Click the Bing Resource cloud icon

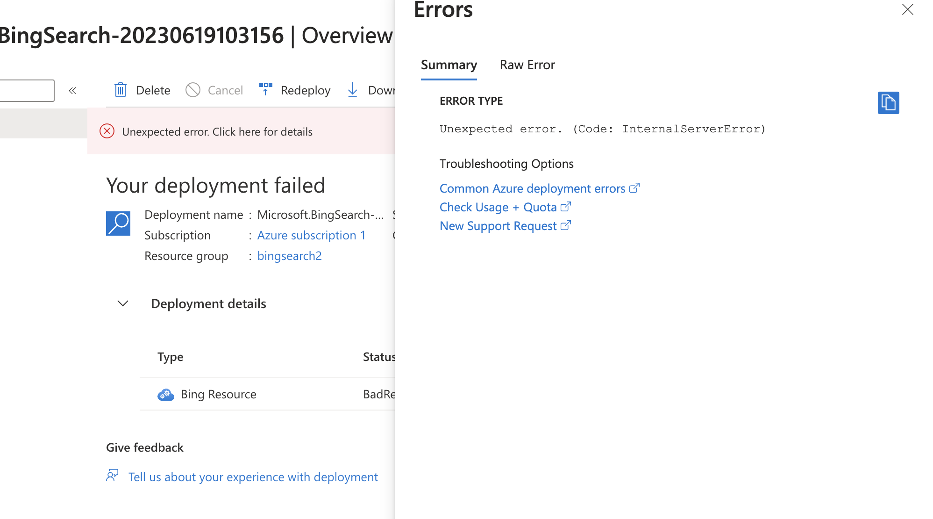(x=165, y=395)
